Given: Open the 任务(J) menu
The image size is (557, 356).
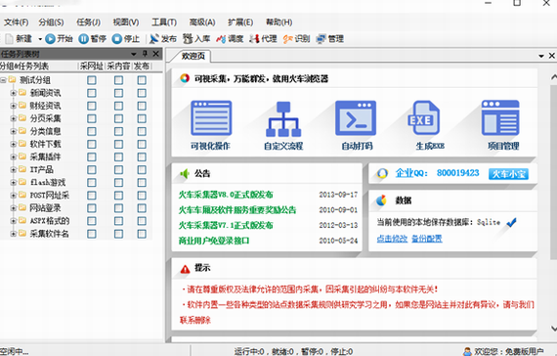Looking at the screenshot, I should [89, 22].
